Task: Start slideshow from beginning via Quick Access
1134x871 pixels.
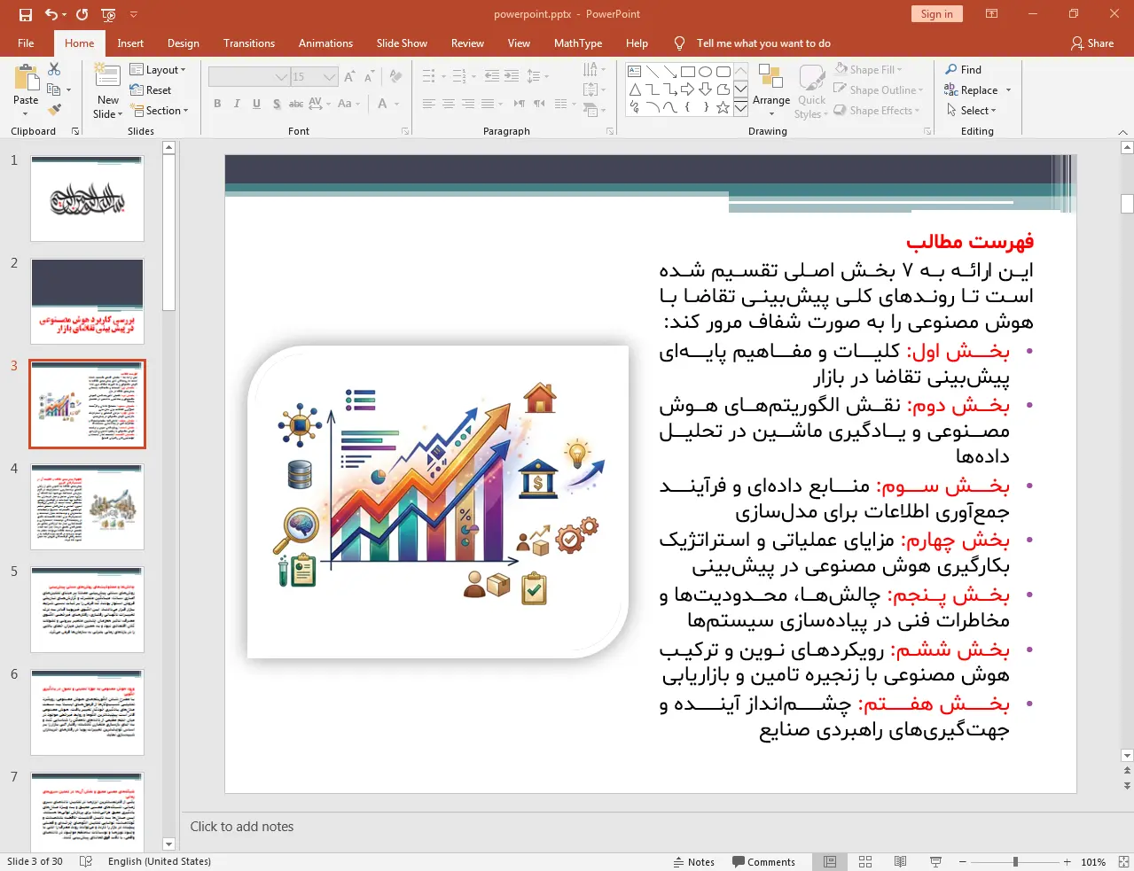Action: point(109,14)
